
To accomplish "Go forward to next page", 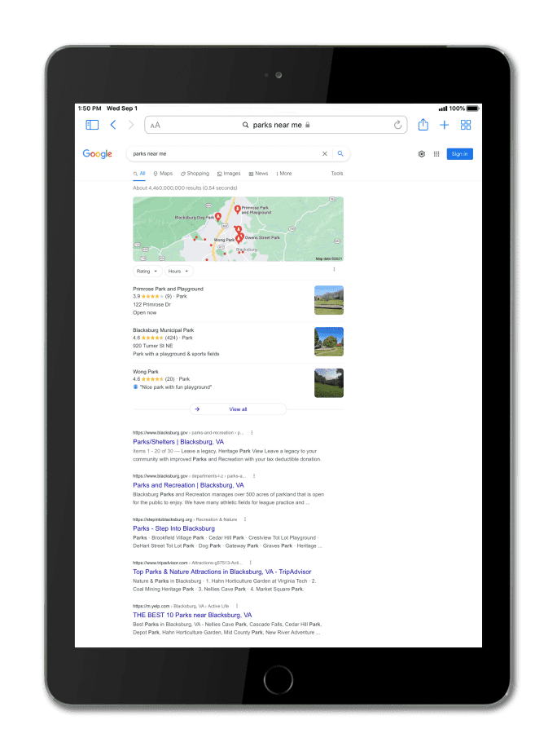I will (x=131, y=125).
